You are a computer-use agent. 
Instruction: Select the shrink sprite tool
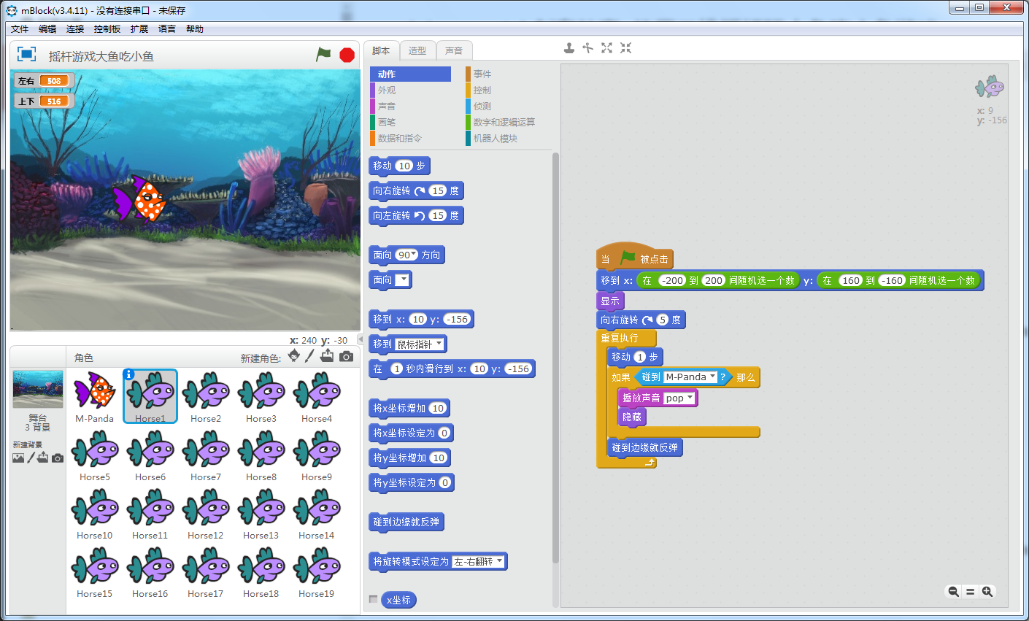tap(626, 48)
